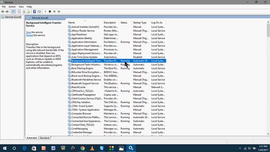Select the Background Intelligent Transfer service row
Image resolution: width=270 pixels, height=152 pixels.
click(117, 61)
